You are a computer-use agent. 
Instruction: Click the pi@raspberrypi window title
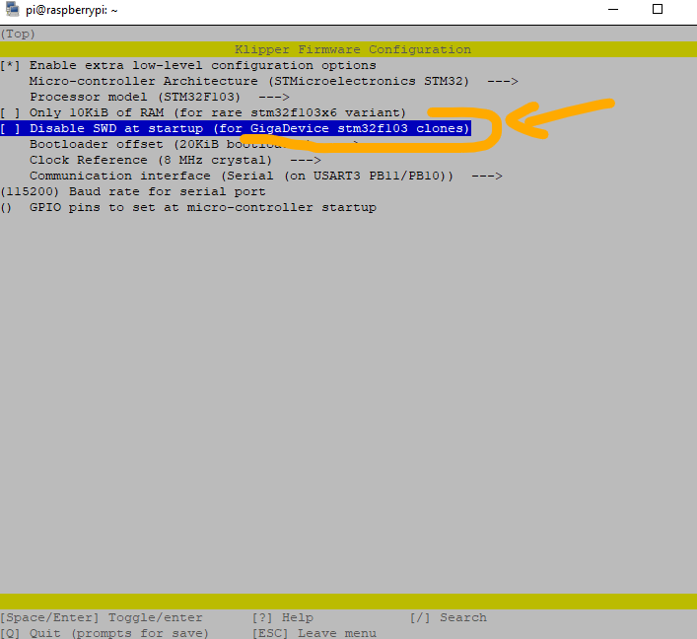point(72,10)
